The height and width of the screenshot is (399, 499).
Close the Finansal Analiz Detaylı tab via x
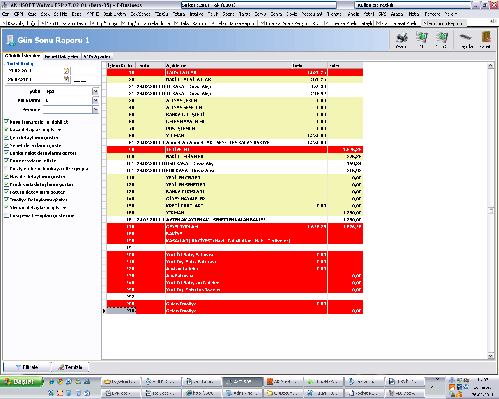pos(327,23)
